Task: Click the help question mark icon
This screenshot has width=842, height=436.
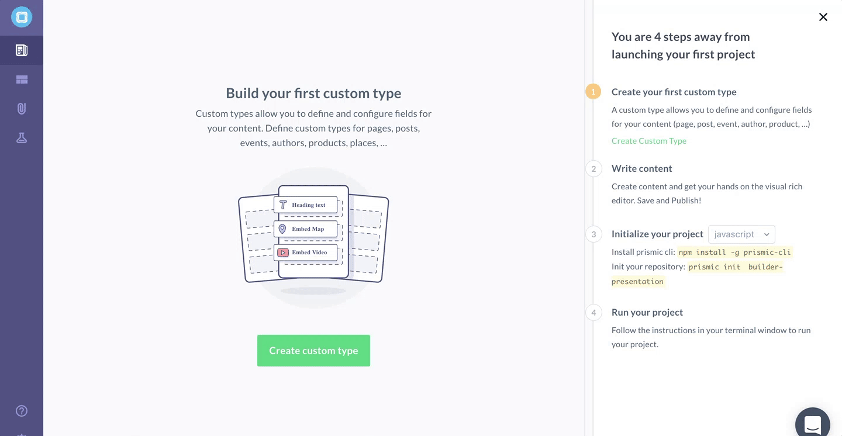Action: coord(21,411)
